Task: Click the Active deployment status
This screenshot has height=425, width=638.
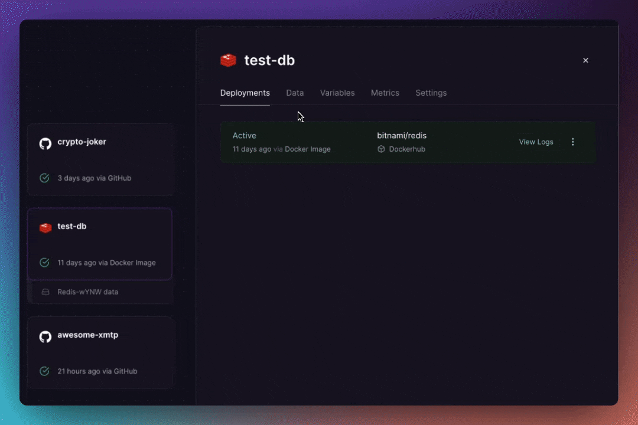Action: click(244, 136)
